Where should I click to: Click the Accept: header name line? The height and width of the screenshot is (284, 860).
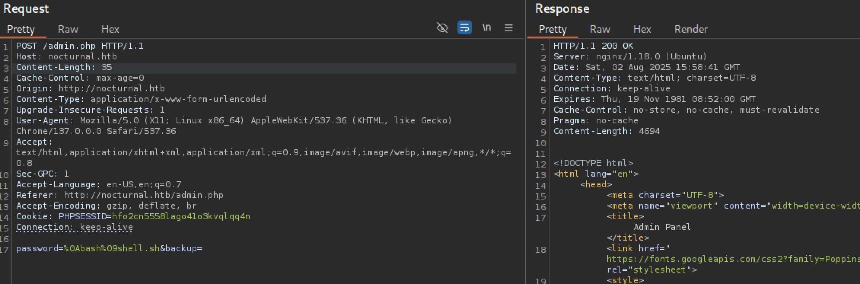click(34, 142)
